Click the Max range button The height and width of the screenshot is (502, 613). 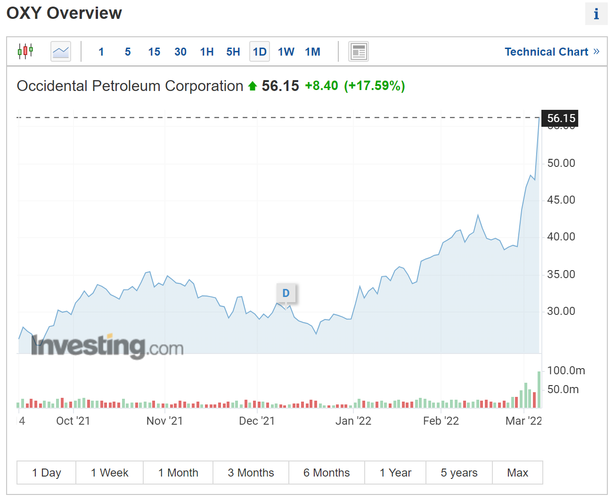tap(517, 473)
